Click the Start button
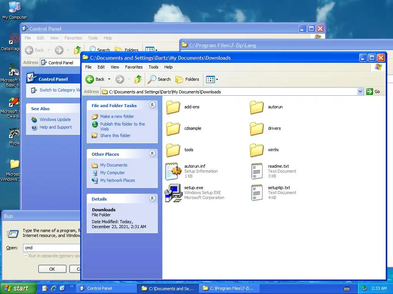The height and width of the screenshot is (294, 393). (x=18, y=288)
